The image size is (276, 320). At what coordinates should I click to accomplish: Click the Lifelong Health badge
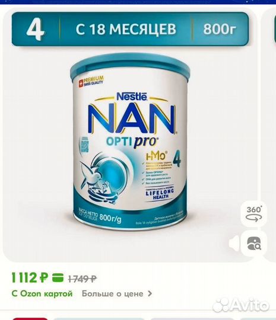(x=160, y=193)
